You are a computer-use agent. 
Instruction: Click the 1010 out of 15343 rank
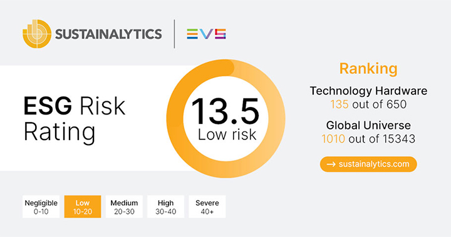click(368, 139)
